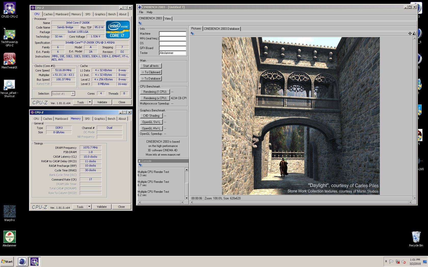The width and height of the screenshot is (428, 267).
Task: Click the Machine input field
Action: coord(173,34)
